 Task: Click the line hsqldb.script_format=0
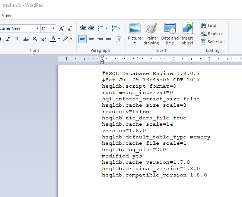[139, 86]
